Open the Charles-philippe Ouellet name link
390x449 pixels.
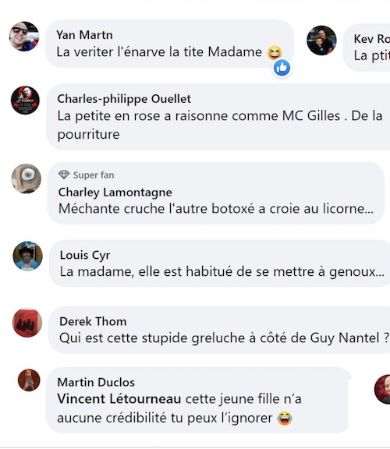click(x=124, y=99)
